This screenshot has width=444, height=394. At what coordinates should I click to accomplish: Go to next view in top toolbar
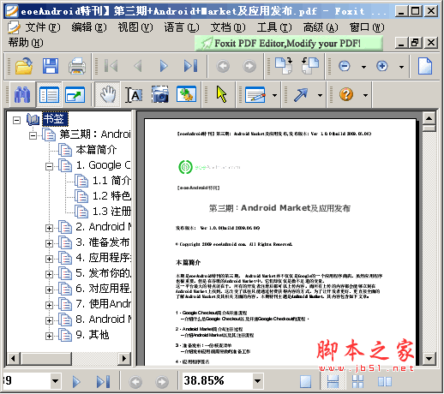[249, 66]
